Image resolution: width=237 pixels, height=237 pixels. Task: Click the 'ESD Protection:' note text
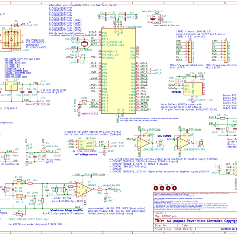35,40
